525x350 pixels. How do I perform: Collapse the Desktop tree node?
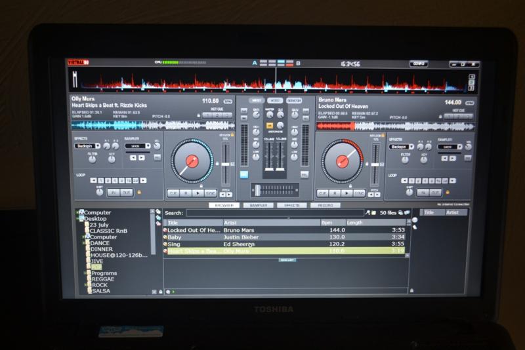77,219
